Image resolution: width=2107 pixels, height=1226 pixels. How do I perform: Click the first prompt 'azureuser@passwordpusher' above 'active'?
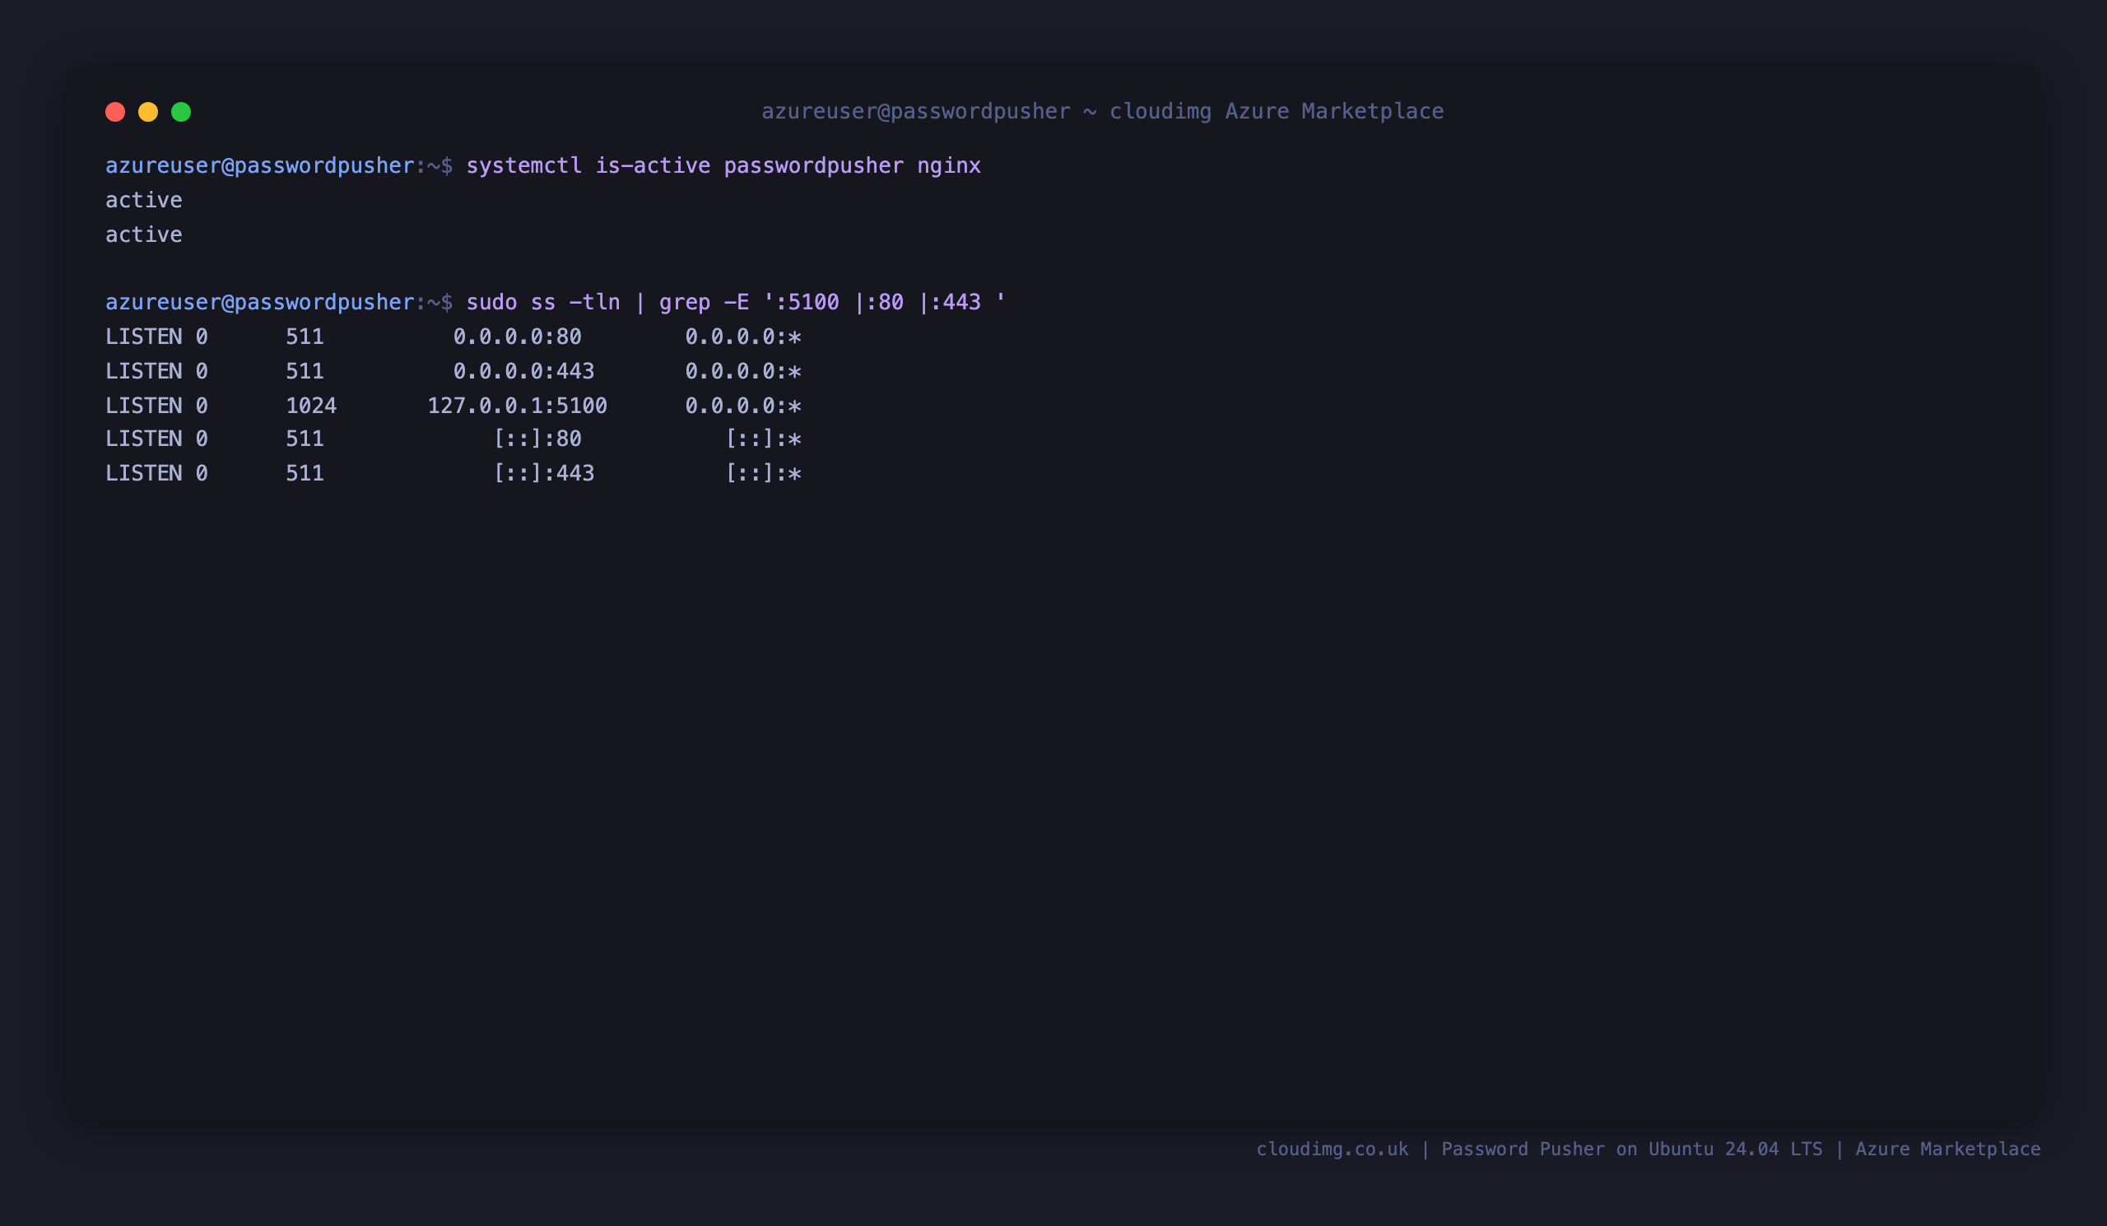(260, 165)
